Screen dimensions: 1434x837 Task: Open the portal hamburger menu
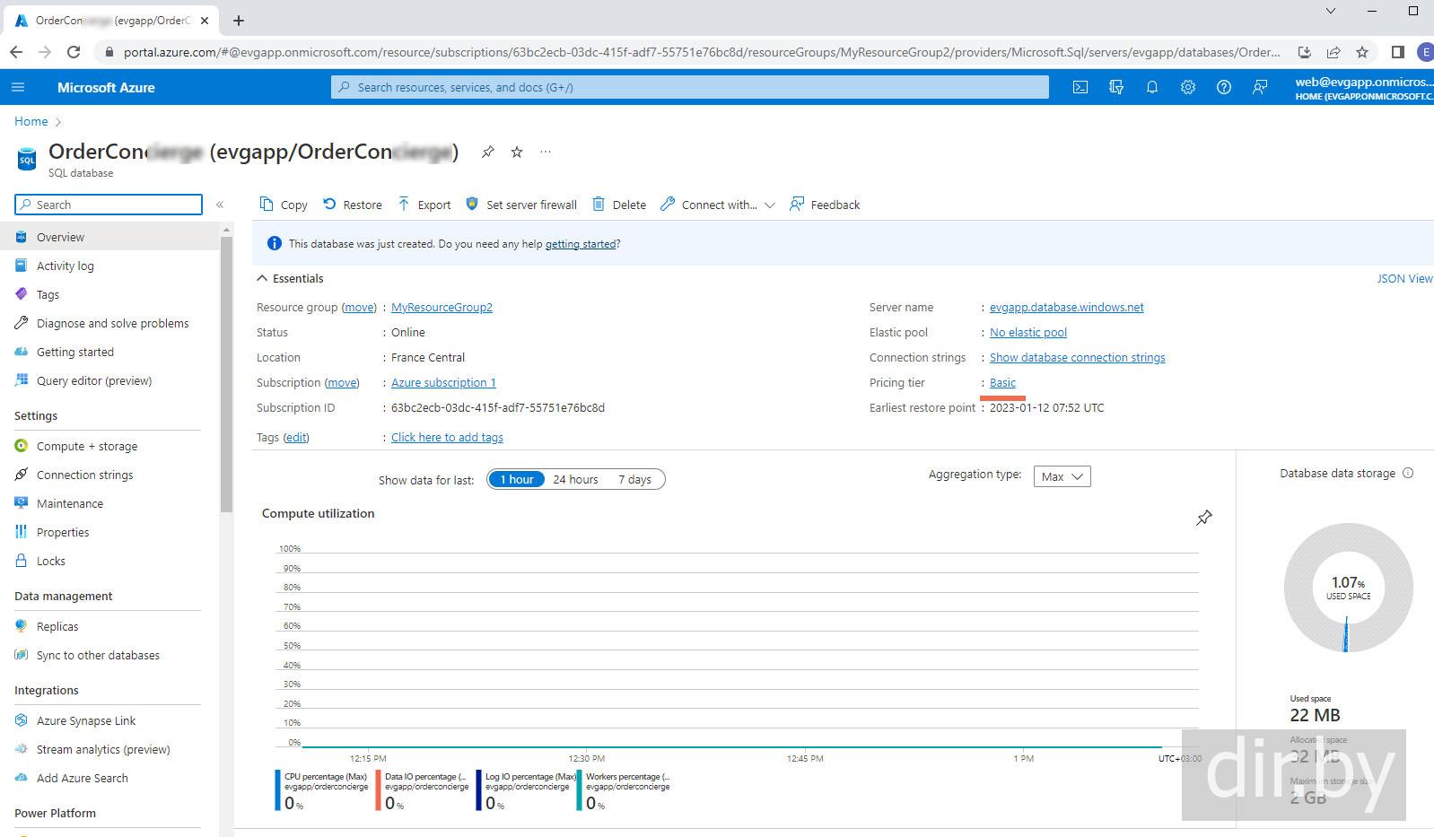tap(18, 87)
